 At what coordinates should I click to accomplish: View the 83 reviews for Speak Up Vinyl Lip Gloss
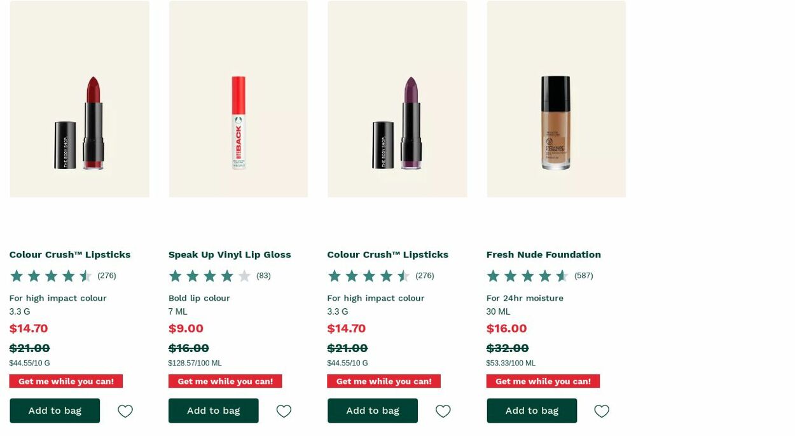pyautogui.click(x=263, y=275)
